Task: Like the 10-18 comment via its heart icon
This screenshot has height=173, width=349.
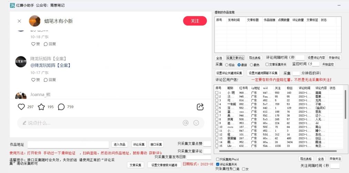Action: coord(33,44)
